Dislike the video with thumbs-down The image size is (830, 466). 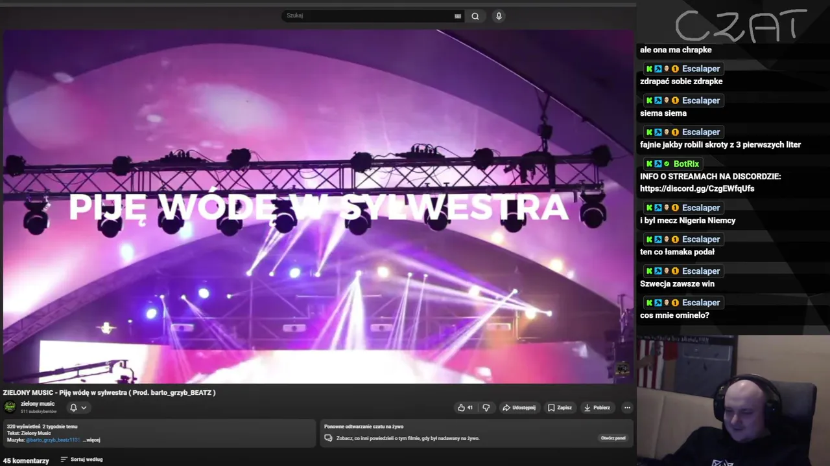(x=486, y=408)
